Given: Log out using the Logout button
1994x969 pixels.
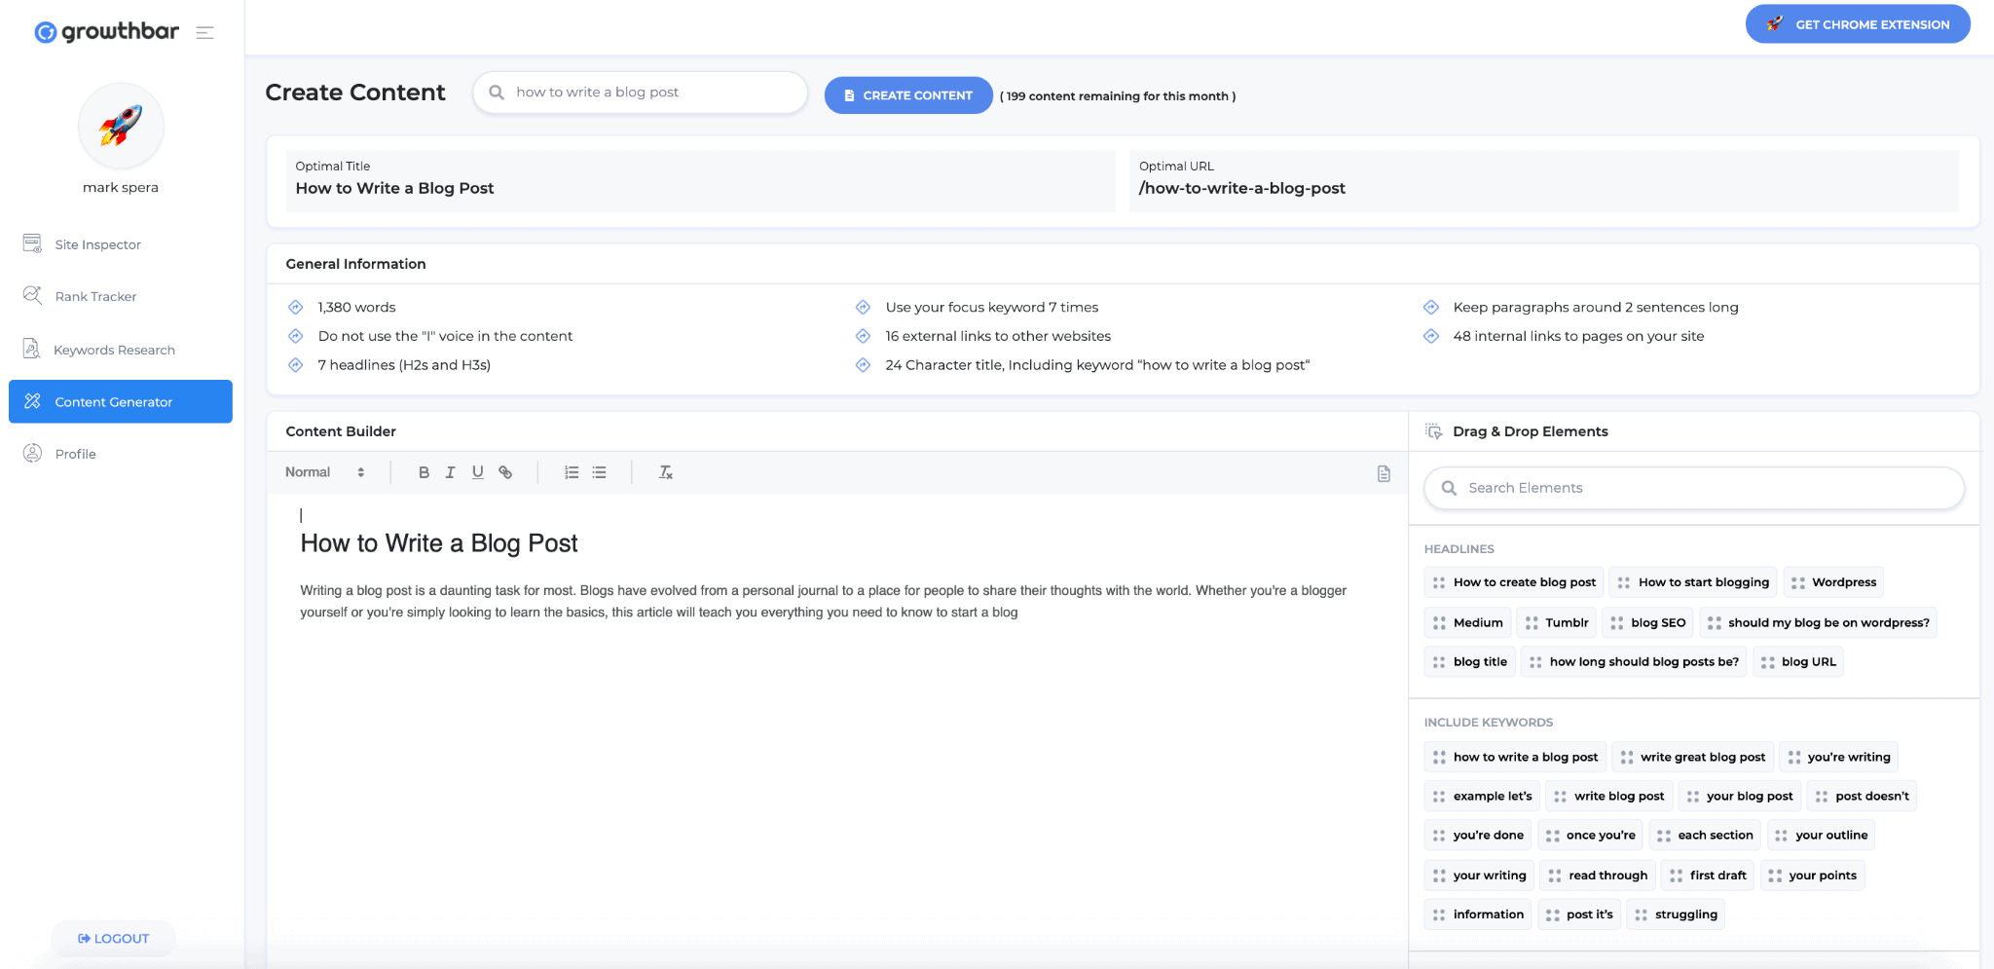Looking at the screenshot, I should 113,939.
